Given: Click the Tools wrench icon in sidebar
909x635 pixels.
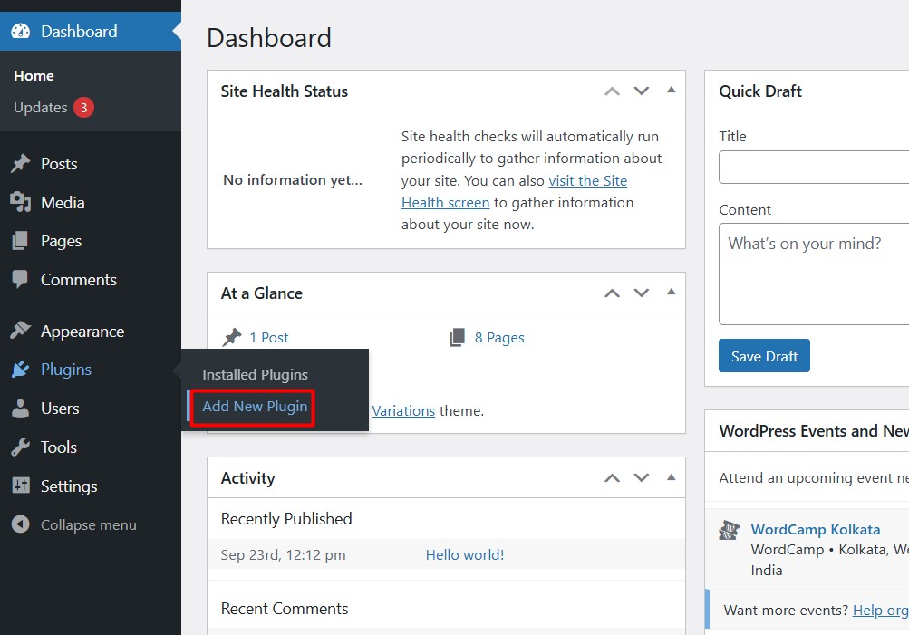Looking at the screenshot, I should [20, 447].
